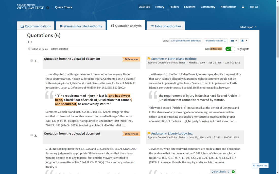Click the "1 - 6" results range text
The image size is (279, 174).
30,42
